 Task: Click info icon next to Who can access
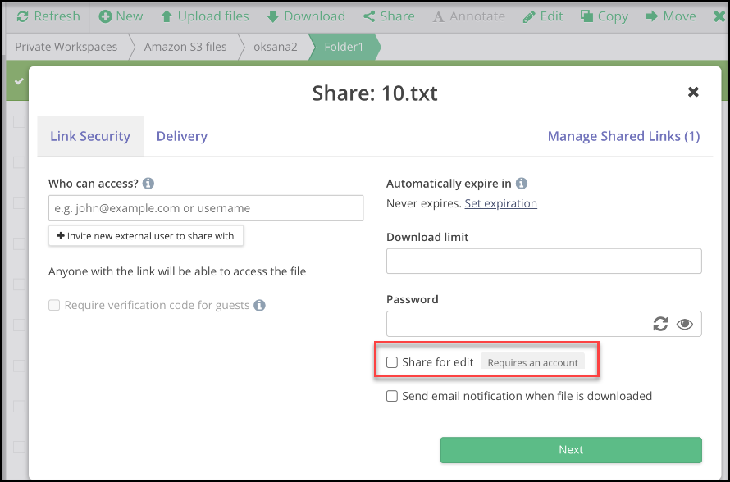(148, 184)
